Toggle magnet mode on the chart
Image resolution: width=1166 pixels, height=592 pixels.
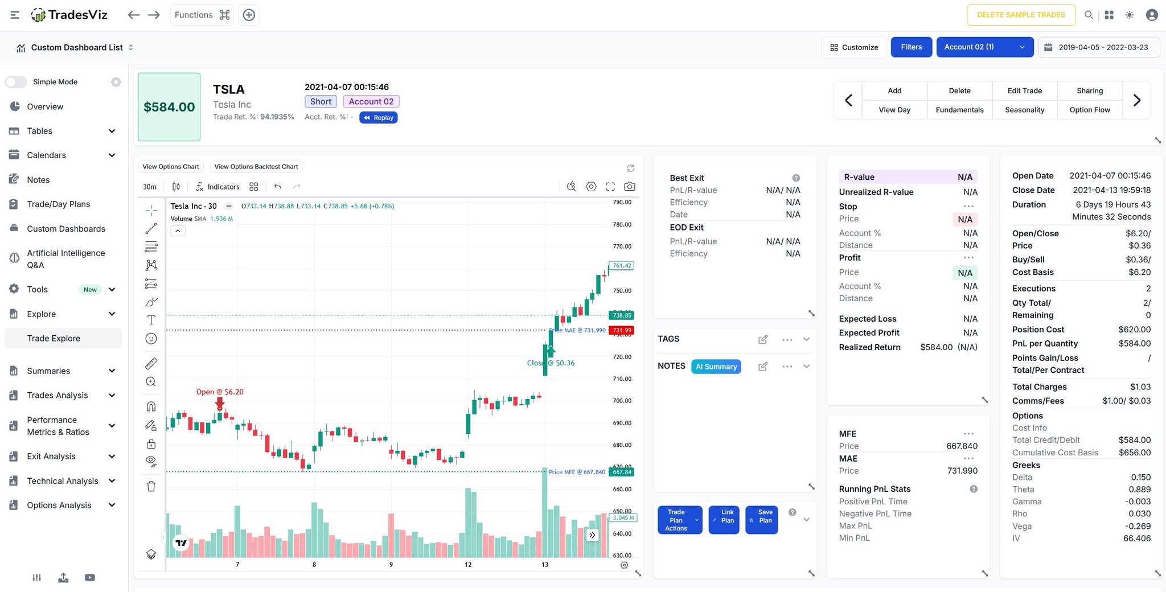[x=151, y=406]
